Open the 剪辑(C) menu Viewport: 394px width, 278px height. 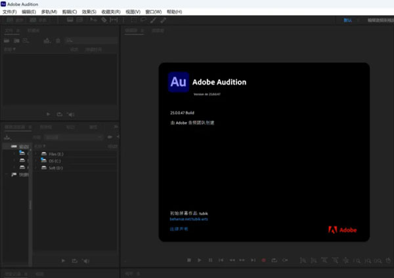(x=70, y=12)
